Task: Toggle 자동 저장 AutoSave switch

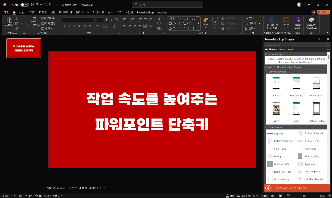Action: click(25, 5)
